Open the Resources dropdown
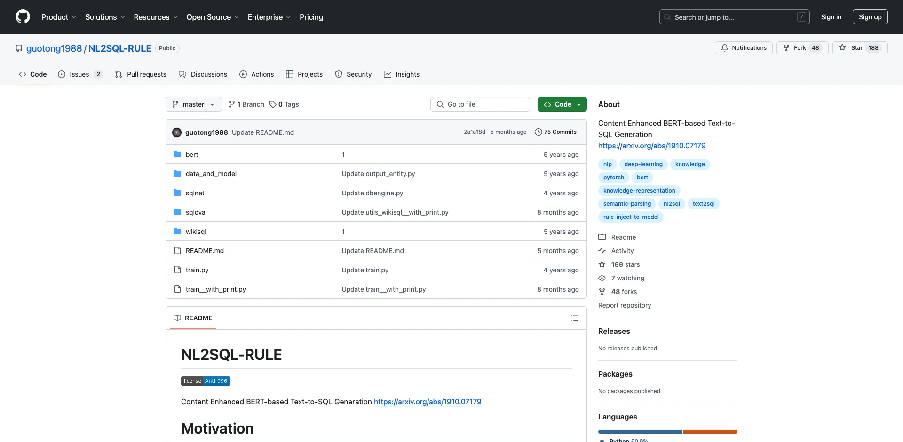The height and width of the screenshot is (442, 903). 156,17
